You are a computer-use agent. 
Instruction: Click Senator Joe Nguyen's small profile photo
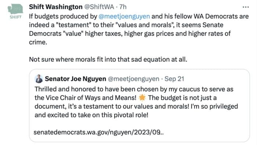[x=39, y=79]
